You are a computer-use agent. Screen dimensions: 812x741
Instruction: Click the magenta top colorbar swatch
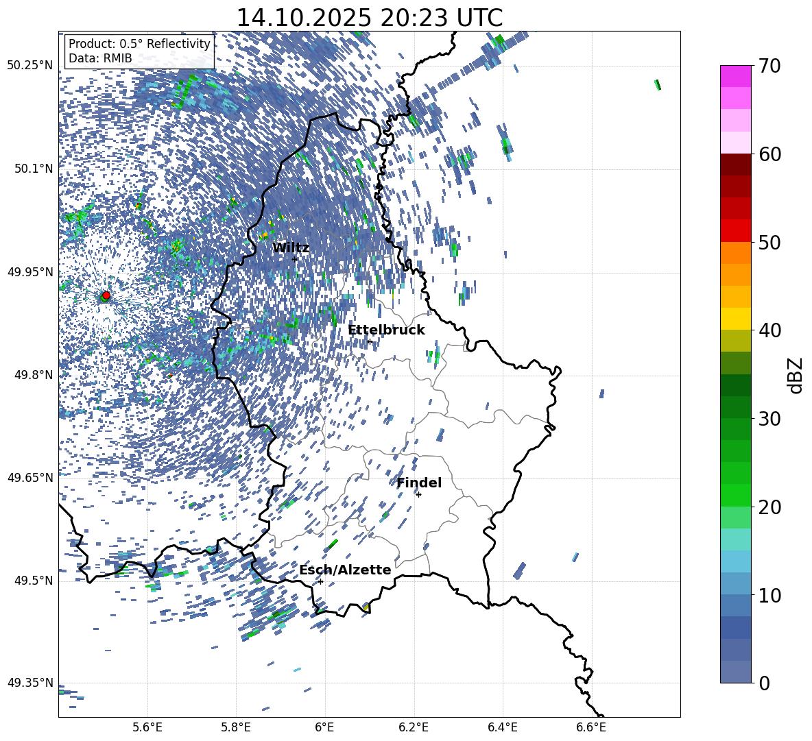coord(735,76)
